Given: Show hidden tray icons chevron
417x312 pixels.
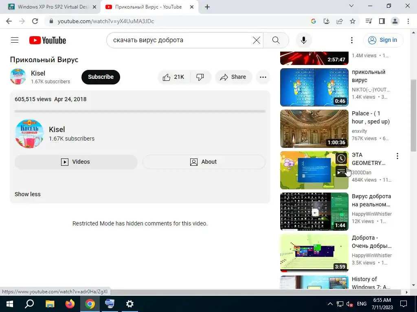Looking at the screenshot, I should point(330,304).
